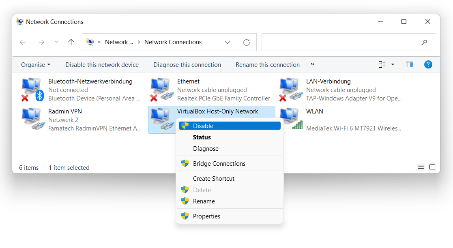Click the Radmin VPN connection icon
The height and width of the screenshot is (248, 453).
pyautogui.click(x=32, y=120)
